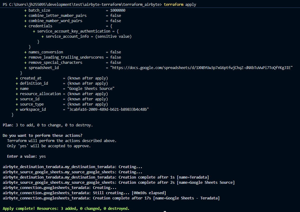The height and width of the screenshot is (212, 300).
Task: Click the batch_size value 1000000
Action: click(118, 10)
